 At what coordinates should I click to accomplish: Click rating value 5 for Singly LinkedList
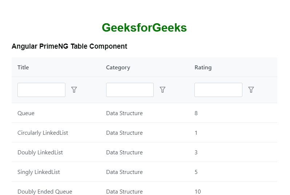tap(196, 172)
